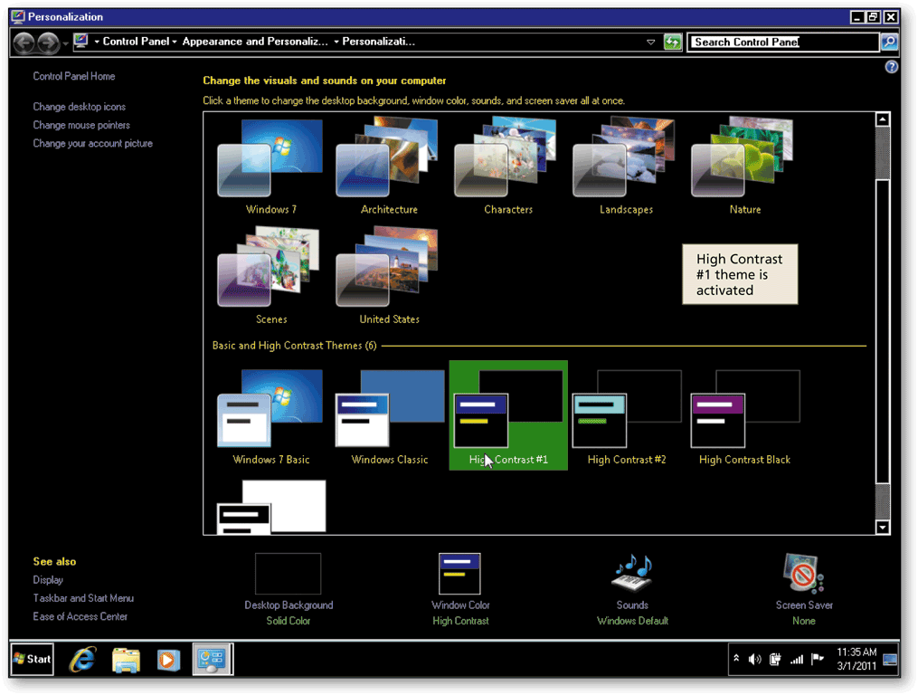The width and height of the screenshot is (918, 695).
Task: Open Change your account picture link
Action: [92, 143]
